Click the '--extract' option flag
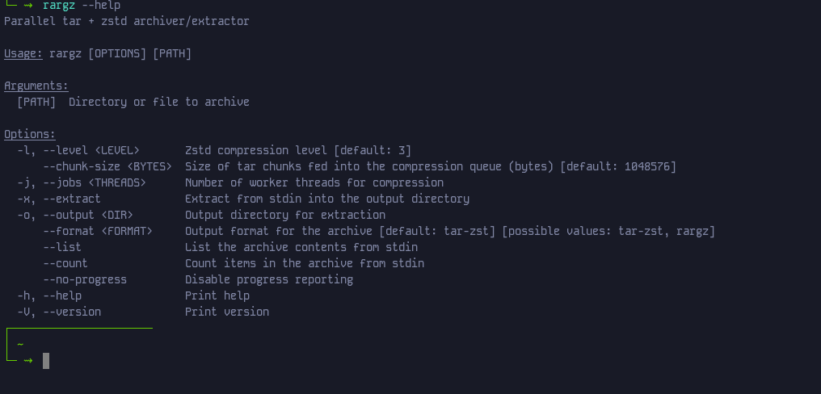Image resolution: width=821 pixels, height=394 pixels. [x=72, y=199]
